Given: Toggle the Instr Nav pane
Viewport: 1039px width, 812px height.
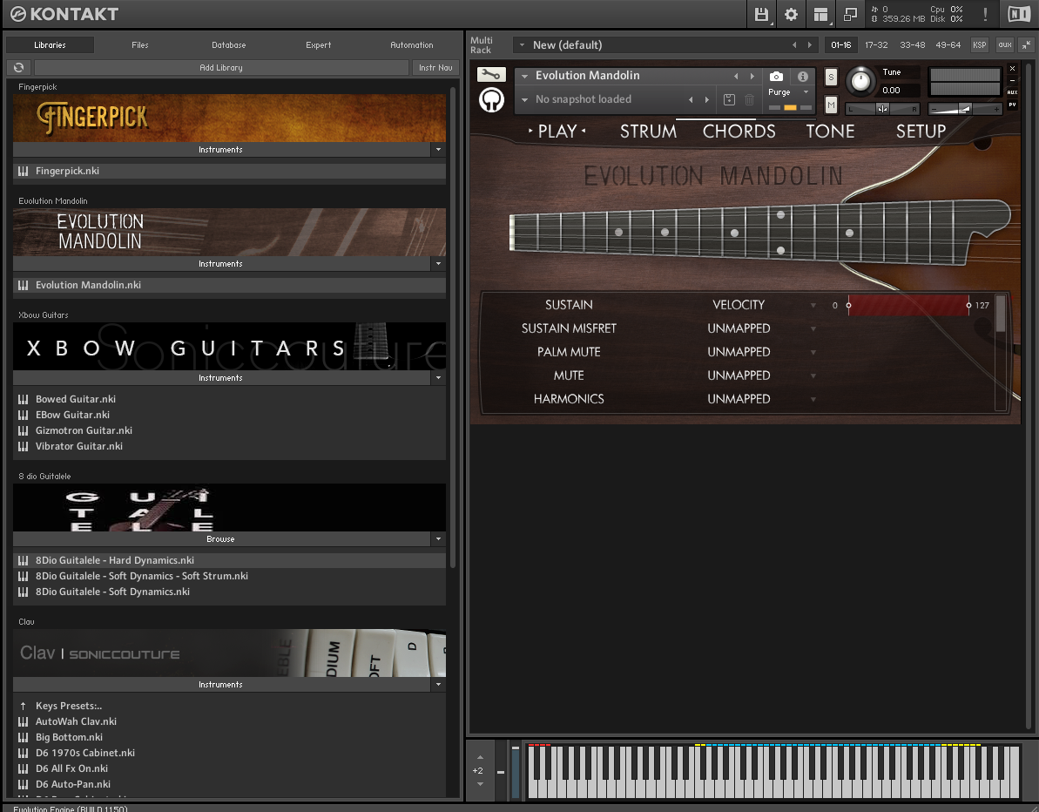Looking at the screenshot, I should 435,68.
